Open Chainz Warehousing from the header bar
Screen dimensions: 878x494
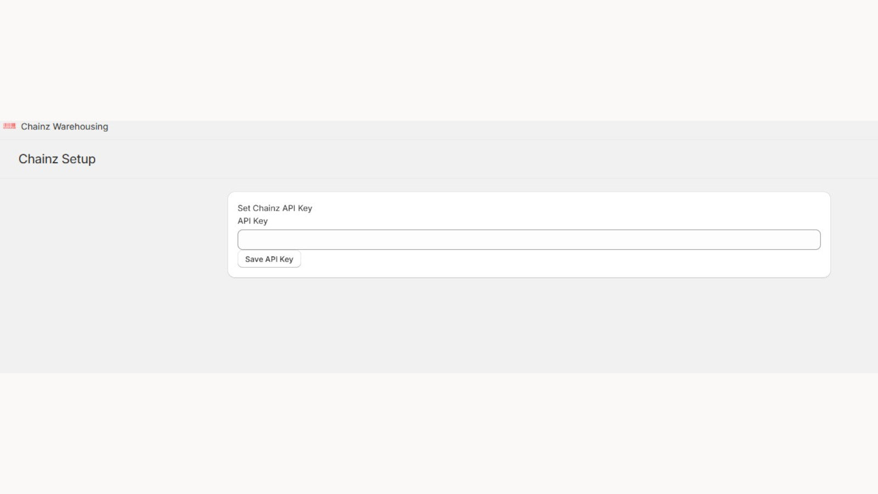(x=64, y=127)
